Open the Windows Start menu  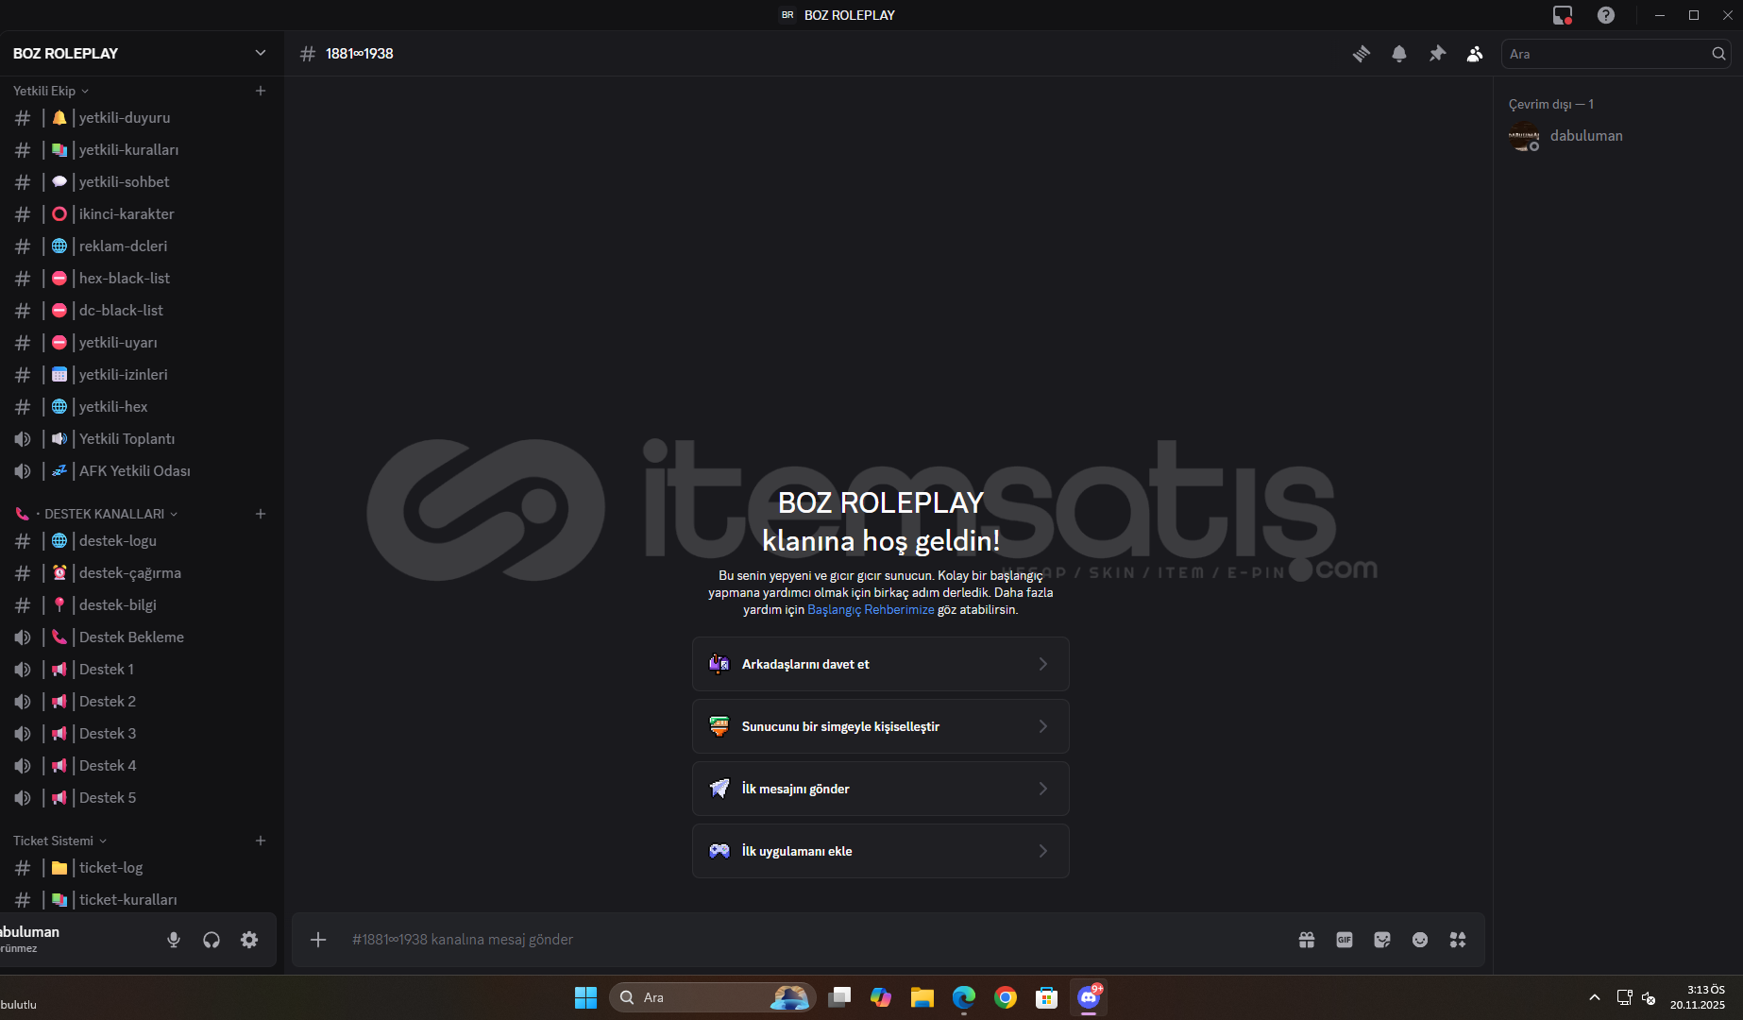585,997
